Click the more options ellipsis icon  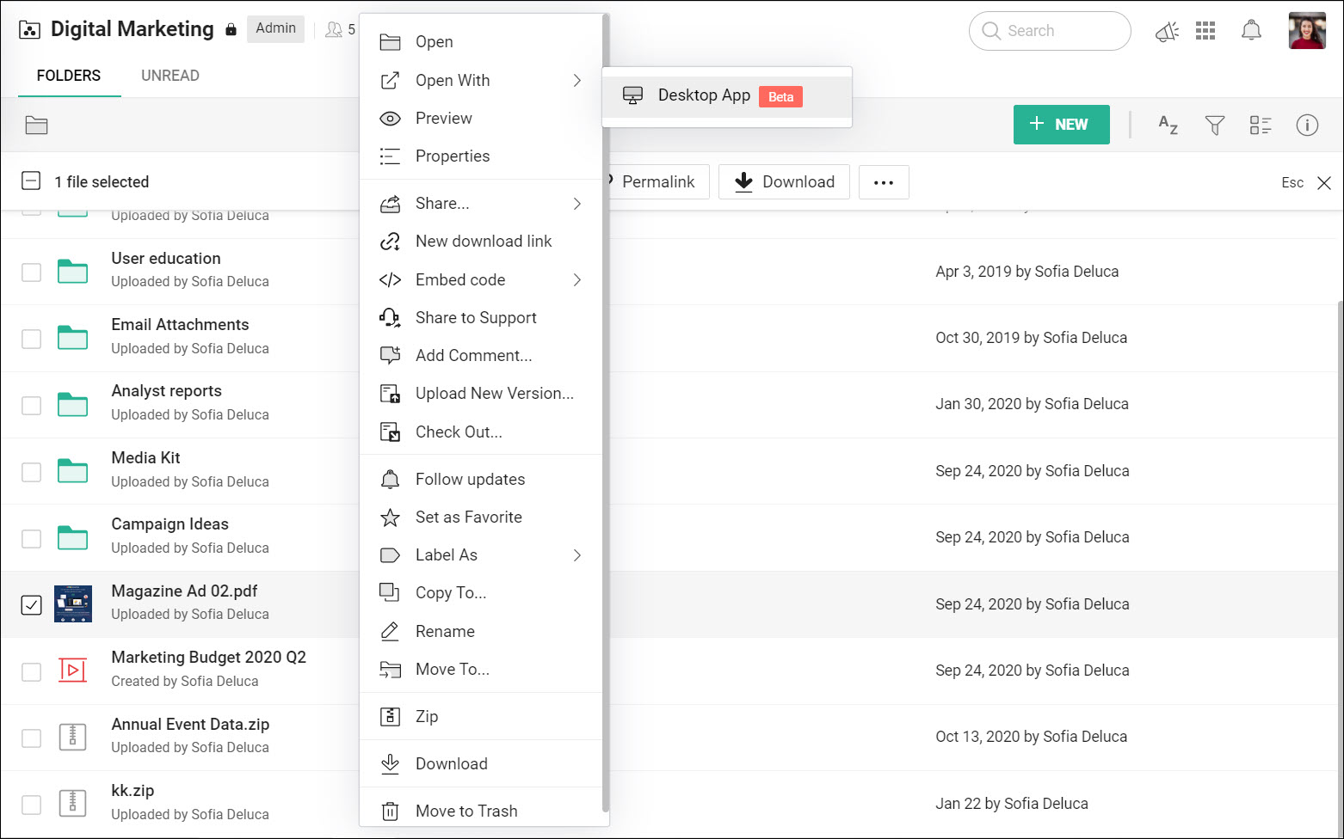884,181
